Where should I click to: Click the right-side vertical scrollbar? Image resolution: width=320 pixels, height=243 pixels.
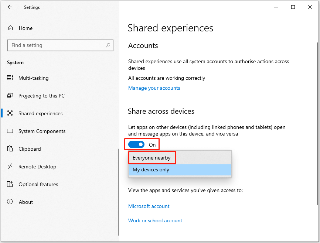[317, 123]
